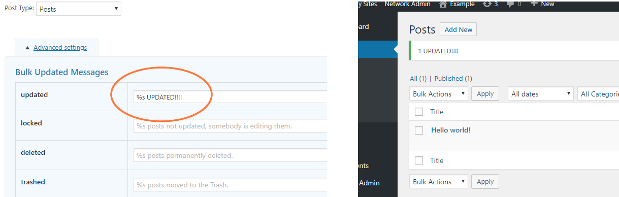Edit the locked message field
619x197 pixels.
230,126
